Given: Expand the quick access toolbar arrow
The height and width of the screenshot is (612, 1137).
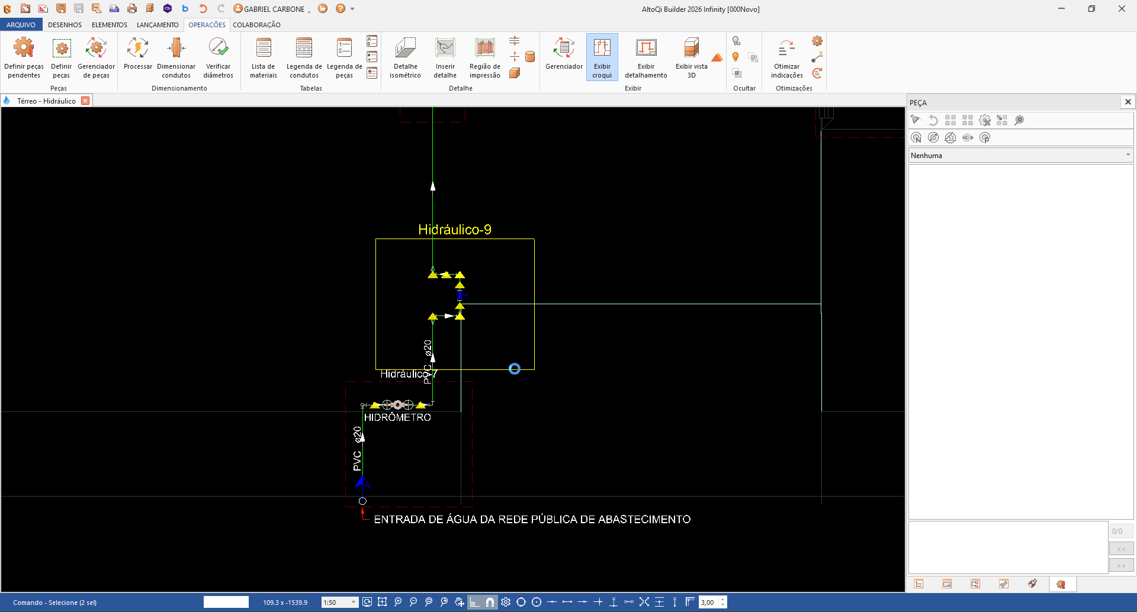Looking at the screenshot, I should (x=352, y=9).
